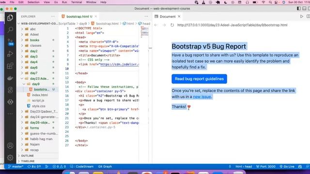Open errors and warnings count in status bar
This screenshot has width=310, height=174.
click(x=59, y=166)
